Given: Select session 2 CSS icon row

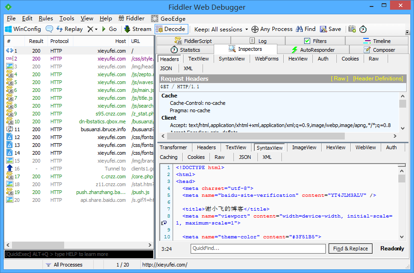Looking at the screenshot, I should click(x=10, y=59).
